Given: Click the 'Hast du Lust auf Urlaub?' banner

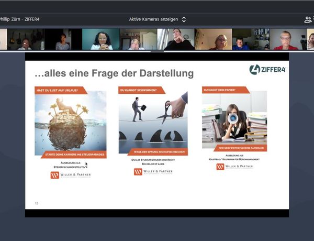Looking at the screenshot, I should [x=58, y=90].
